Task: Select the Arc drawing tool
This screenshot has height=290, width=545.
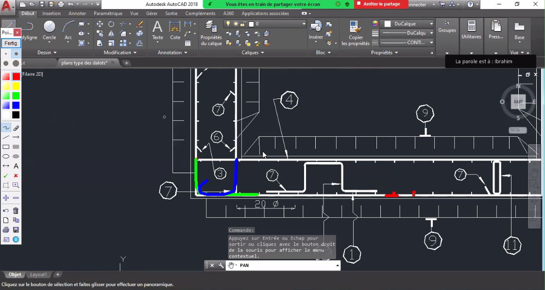Action: (x=68, y=30)
